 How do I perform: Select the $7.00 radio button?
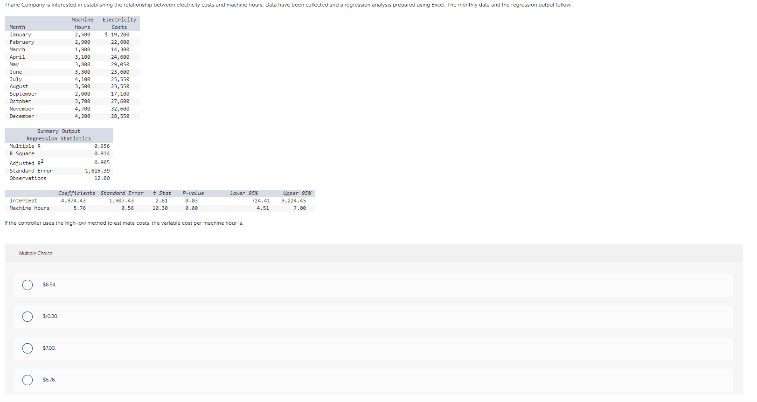click(x=28, y=348)
